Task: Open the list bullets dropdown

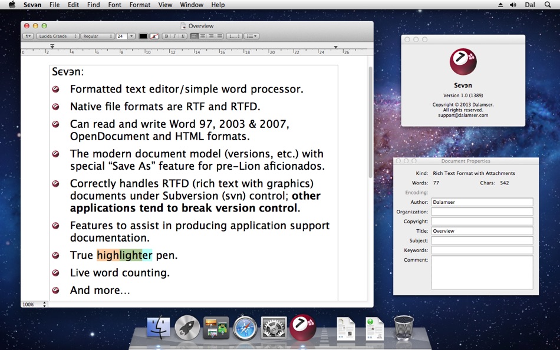Action: [252, 36]
